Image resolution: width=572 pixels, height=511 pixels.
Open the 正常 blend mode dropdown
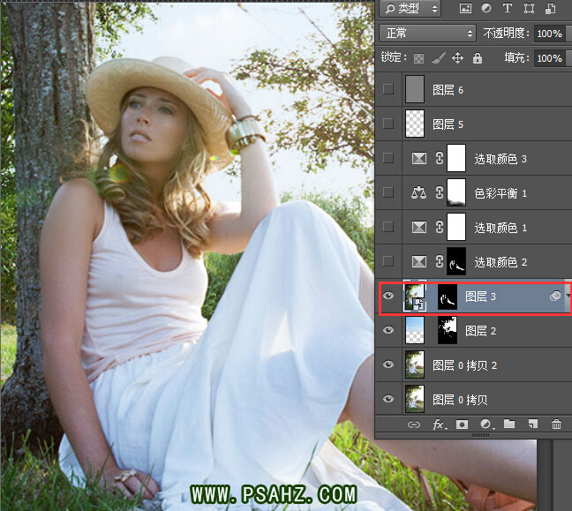pos(427,34)
